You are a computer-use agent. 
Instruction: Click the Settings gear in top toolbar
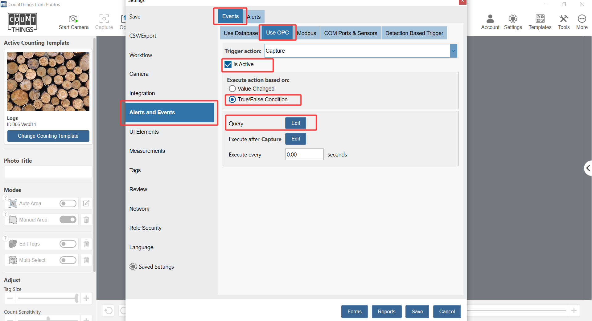pyautogui.click(x=513, y=19)
